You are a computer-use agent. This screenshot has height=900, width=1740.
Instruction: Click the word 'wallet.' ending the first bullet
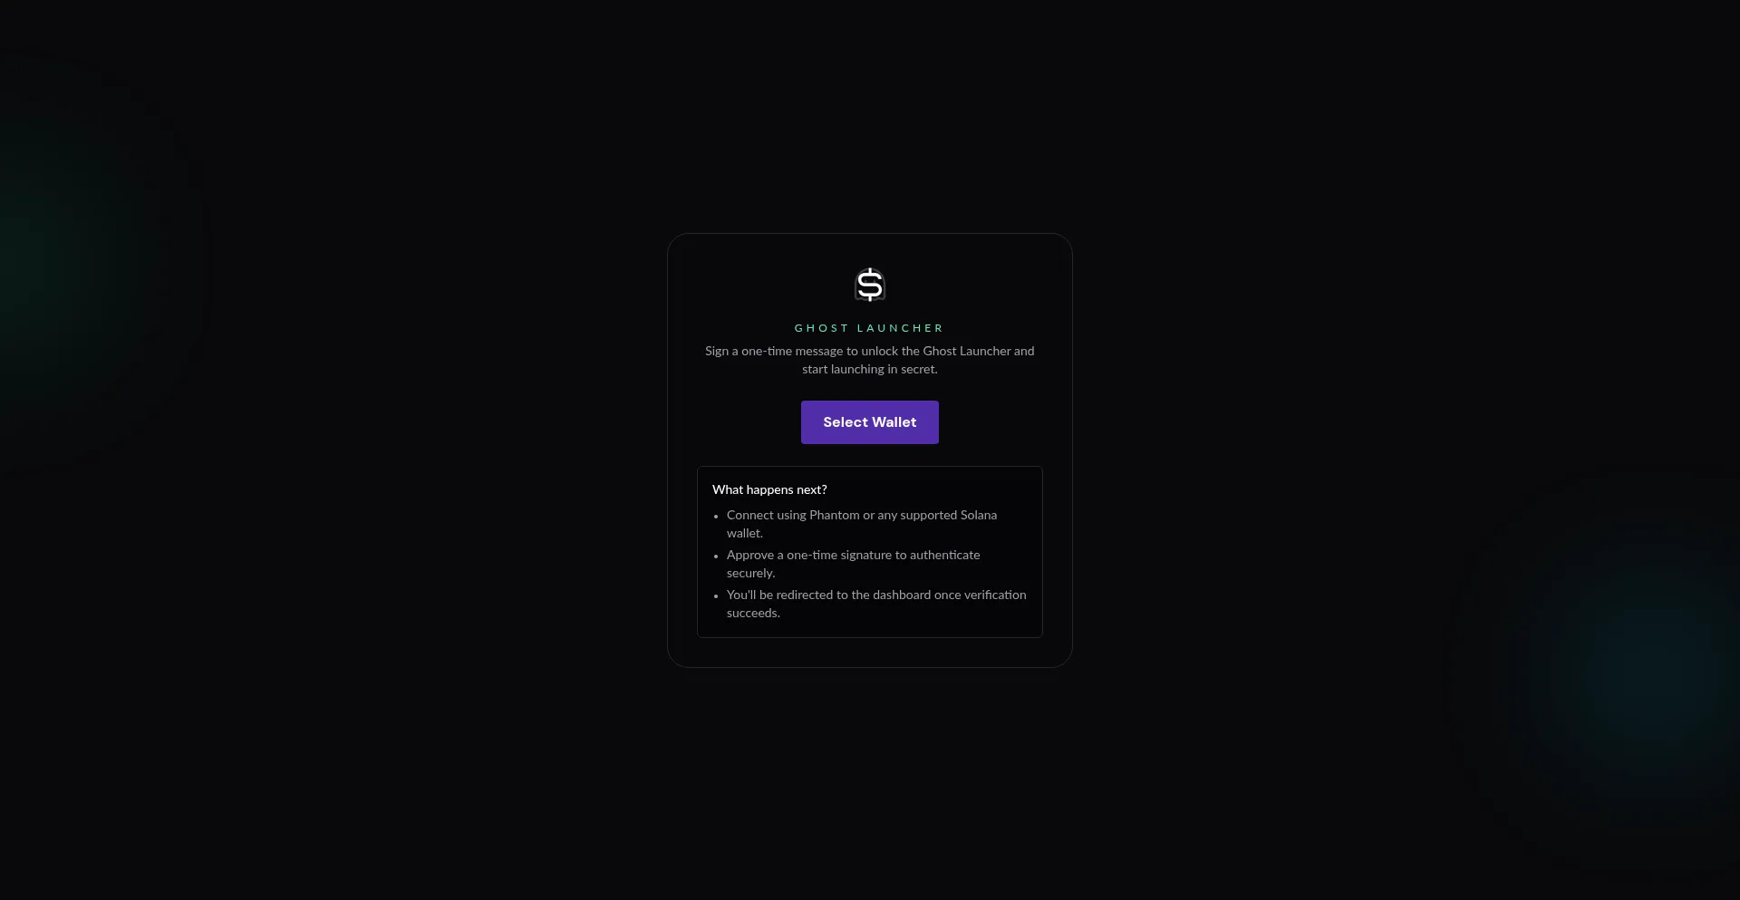(x=745, y=533)
